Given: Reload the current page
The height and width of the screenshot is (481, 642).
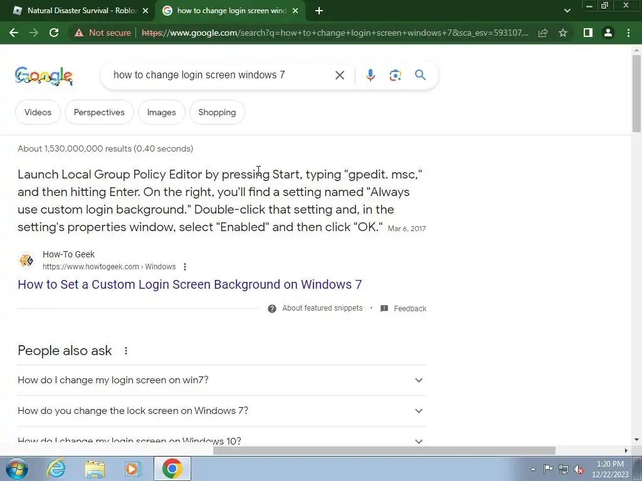Looking at the screenshot, I should tap(54, 33).
